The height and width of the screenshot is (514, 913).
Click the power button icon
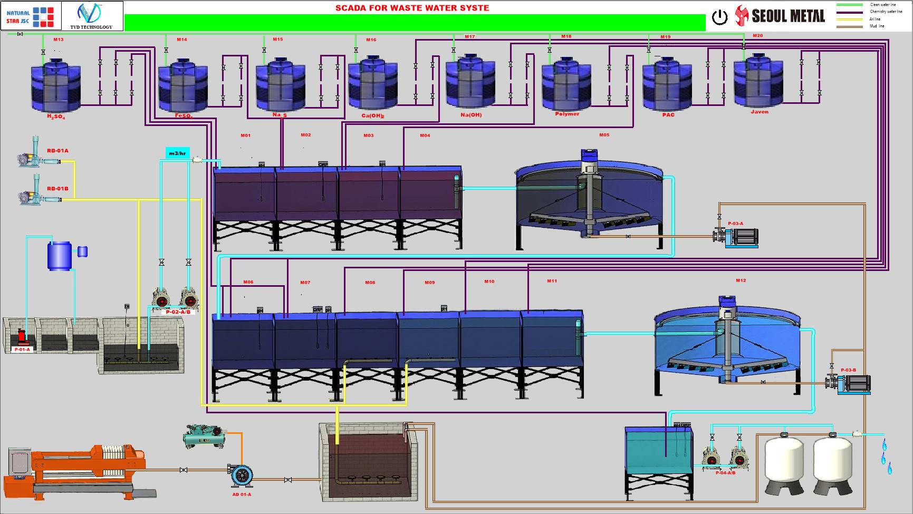[719, 17]
